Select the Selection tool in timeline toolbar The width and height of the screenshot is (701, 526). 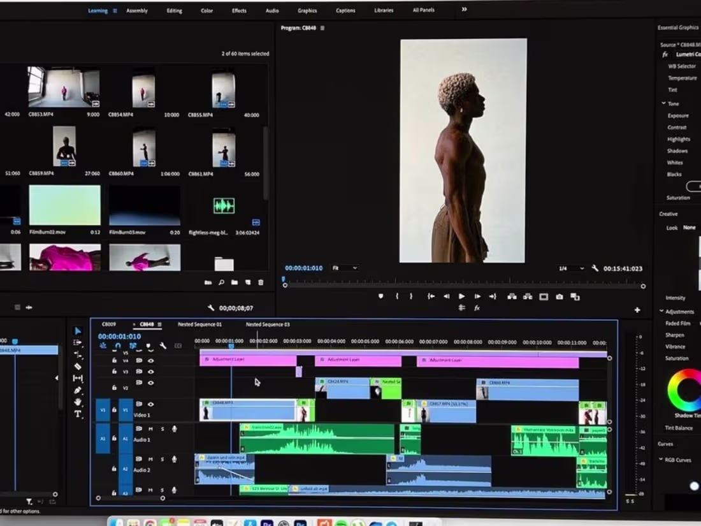click(76, 329)
